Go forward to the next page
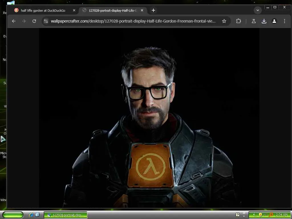The width and height of the screenshot is (292, 219). 24,21
